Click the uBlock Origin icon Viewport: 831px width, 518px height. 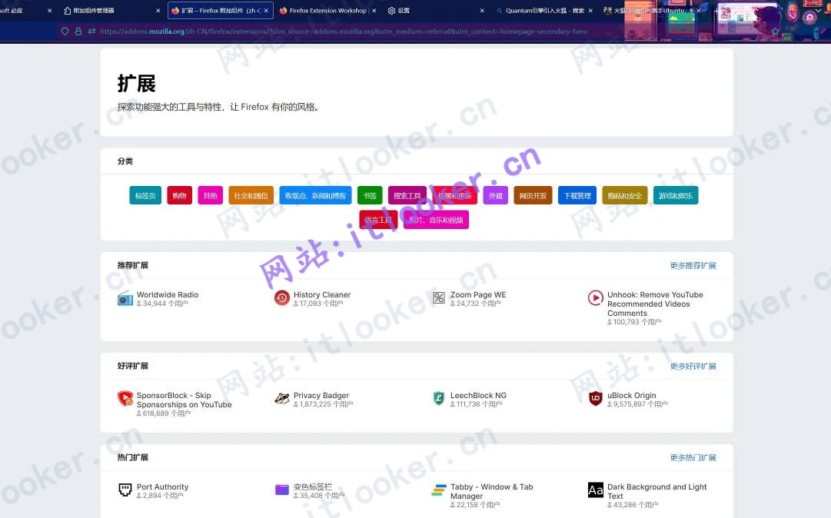pyautogui.click(x=596, y=398)
